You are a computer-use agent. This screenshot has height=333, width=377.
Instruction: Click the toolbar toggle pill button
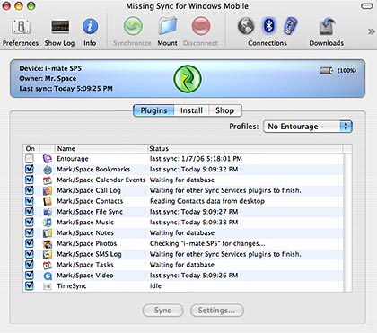click(x=367, y=6)
